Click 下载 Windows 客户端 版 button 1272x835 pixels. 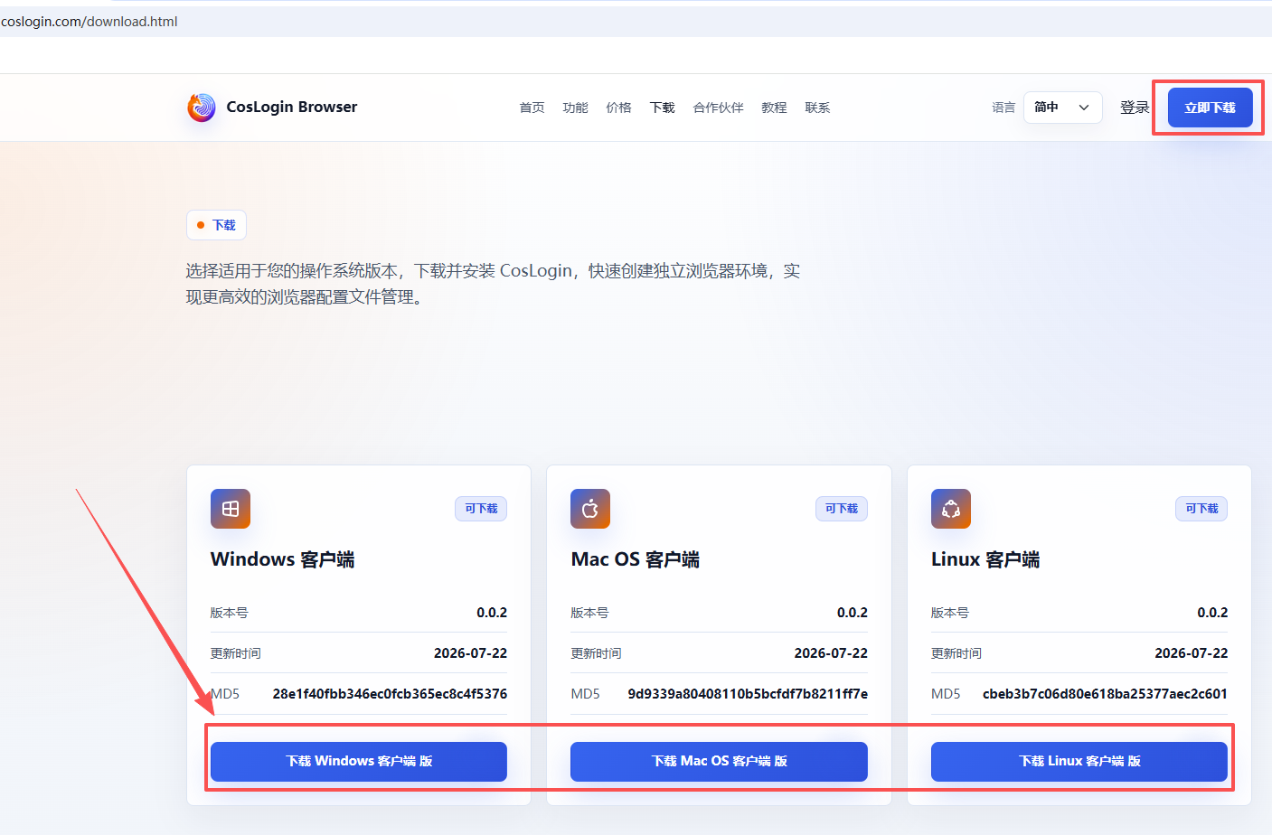pyautogui.click(x=359, y=761)
